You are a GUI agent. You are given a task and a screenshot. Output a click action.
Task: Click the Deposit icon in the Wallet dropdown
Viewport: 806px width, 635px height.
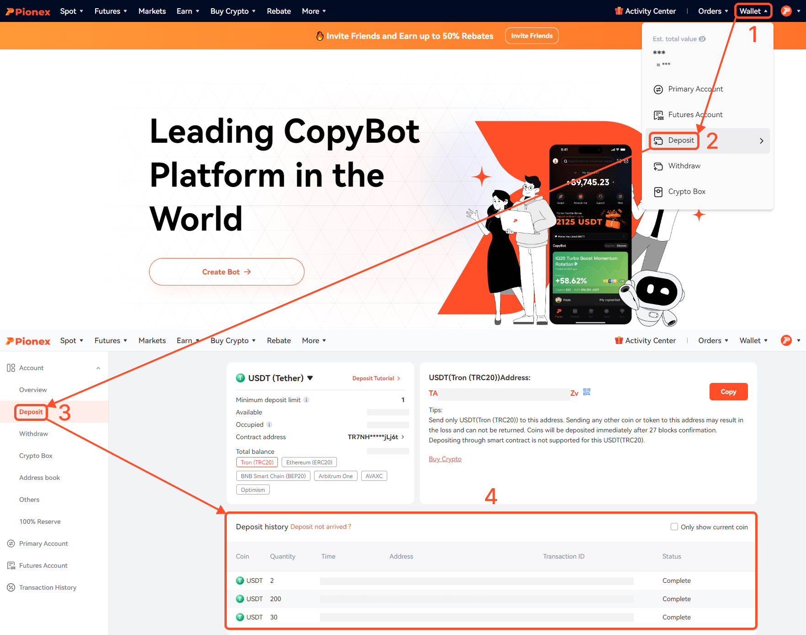[658, 140]
